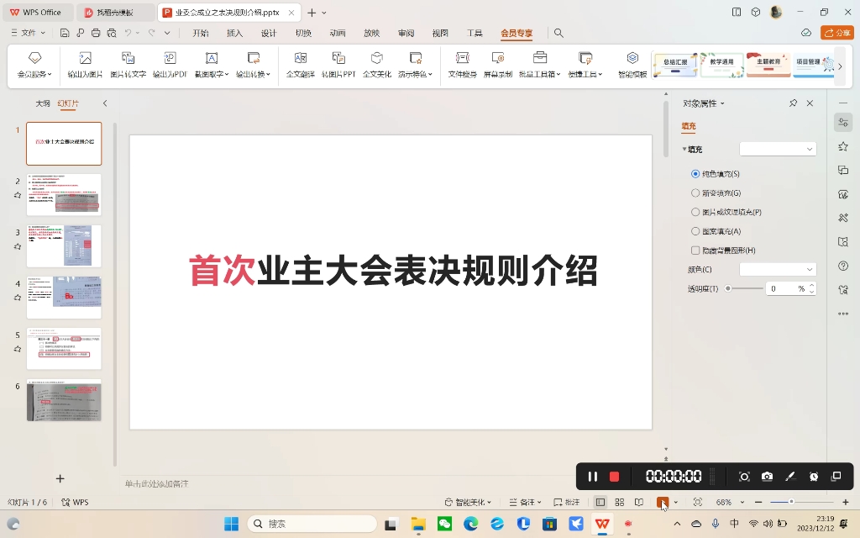Choose the 渐变填充 gradient fill option

pos(695,193)
